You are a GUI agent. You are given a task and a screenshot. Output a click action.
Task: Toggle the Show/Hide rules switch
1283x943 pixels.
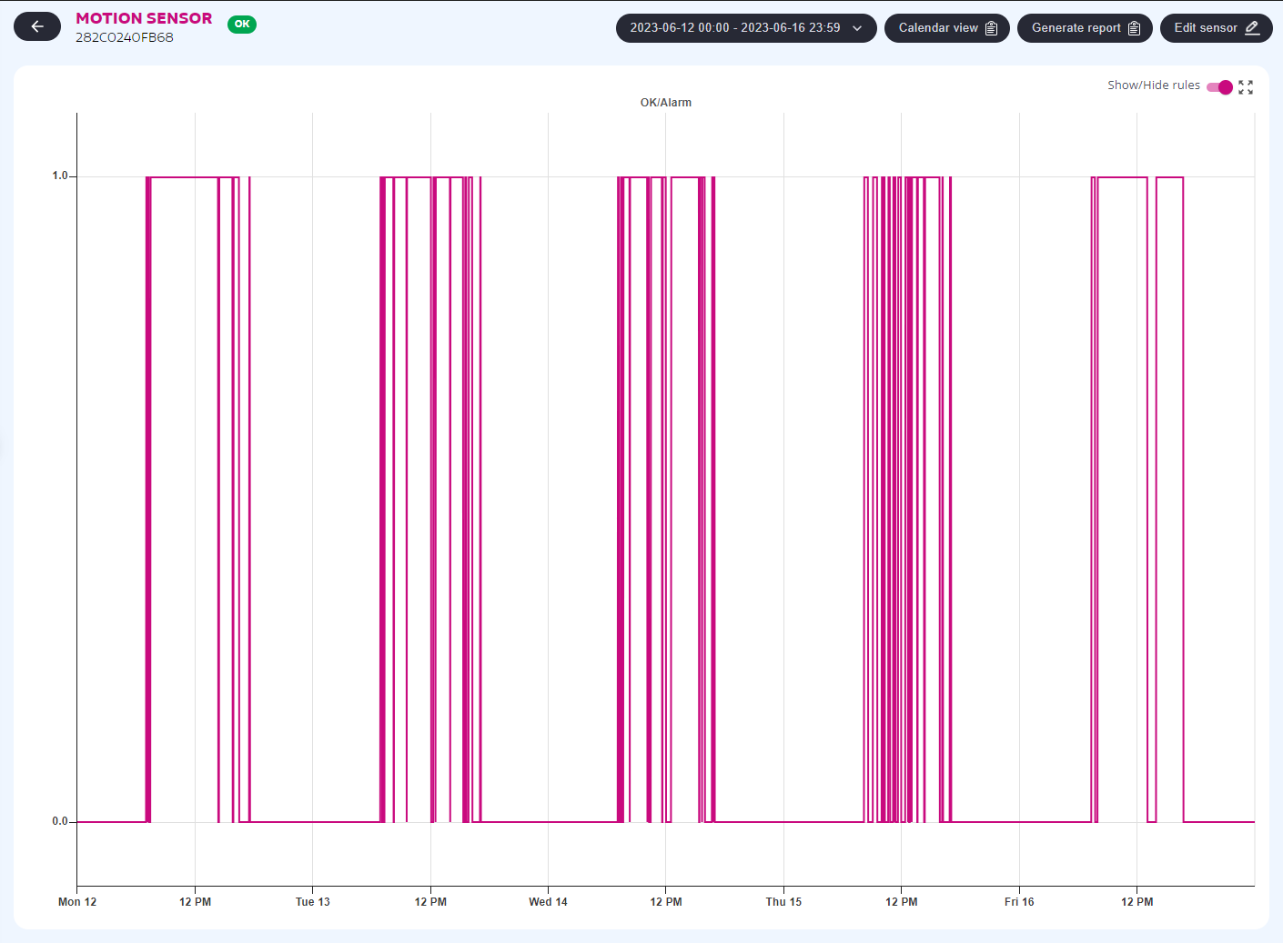pos(1219,87)
